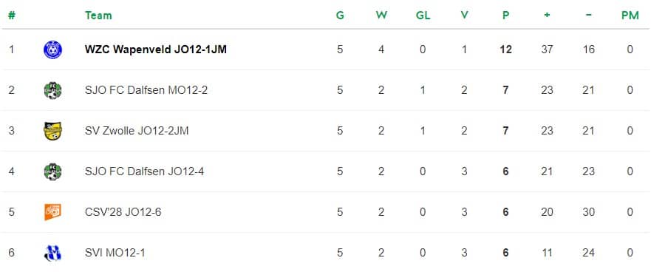
Task: Click the G games column header
Action: coord(340,16)
